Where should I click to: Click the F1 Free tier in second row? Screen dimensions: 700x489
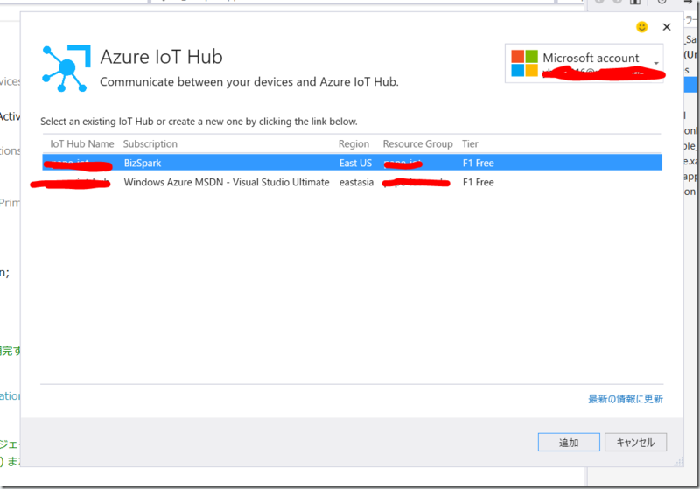coord(478,182)
